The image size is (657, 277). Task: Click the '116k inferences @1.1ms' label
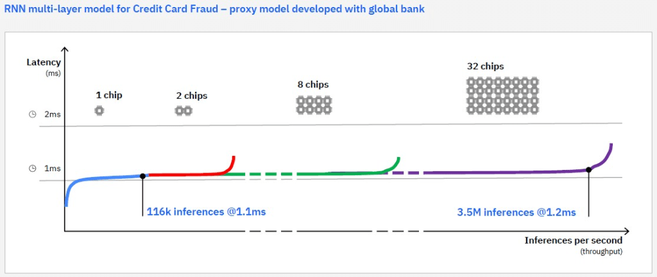[206, 212]
